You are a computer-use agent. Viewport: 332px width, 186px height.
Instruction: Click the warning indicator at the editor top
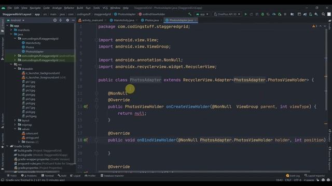point(314,26)
